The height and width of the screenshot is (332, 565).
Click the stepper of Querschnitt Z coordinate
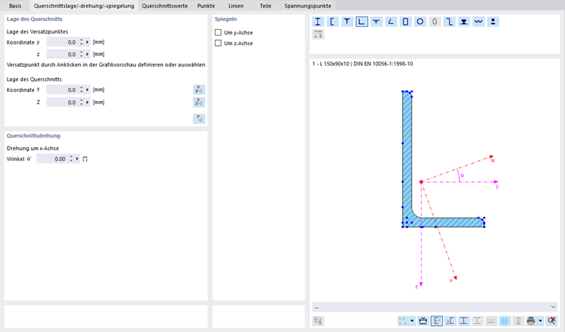tap(82, 102)
